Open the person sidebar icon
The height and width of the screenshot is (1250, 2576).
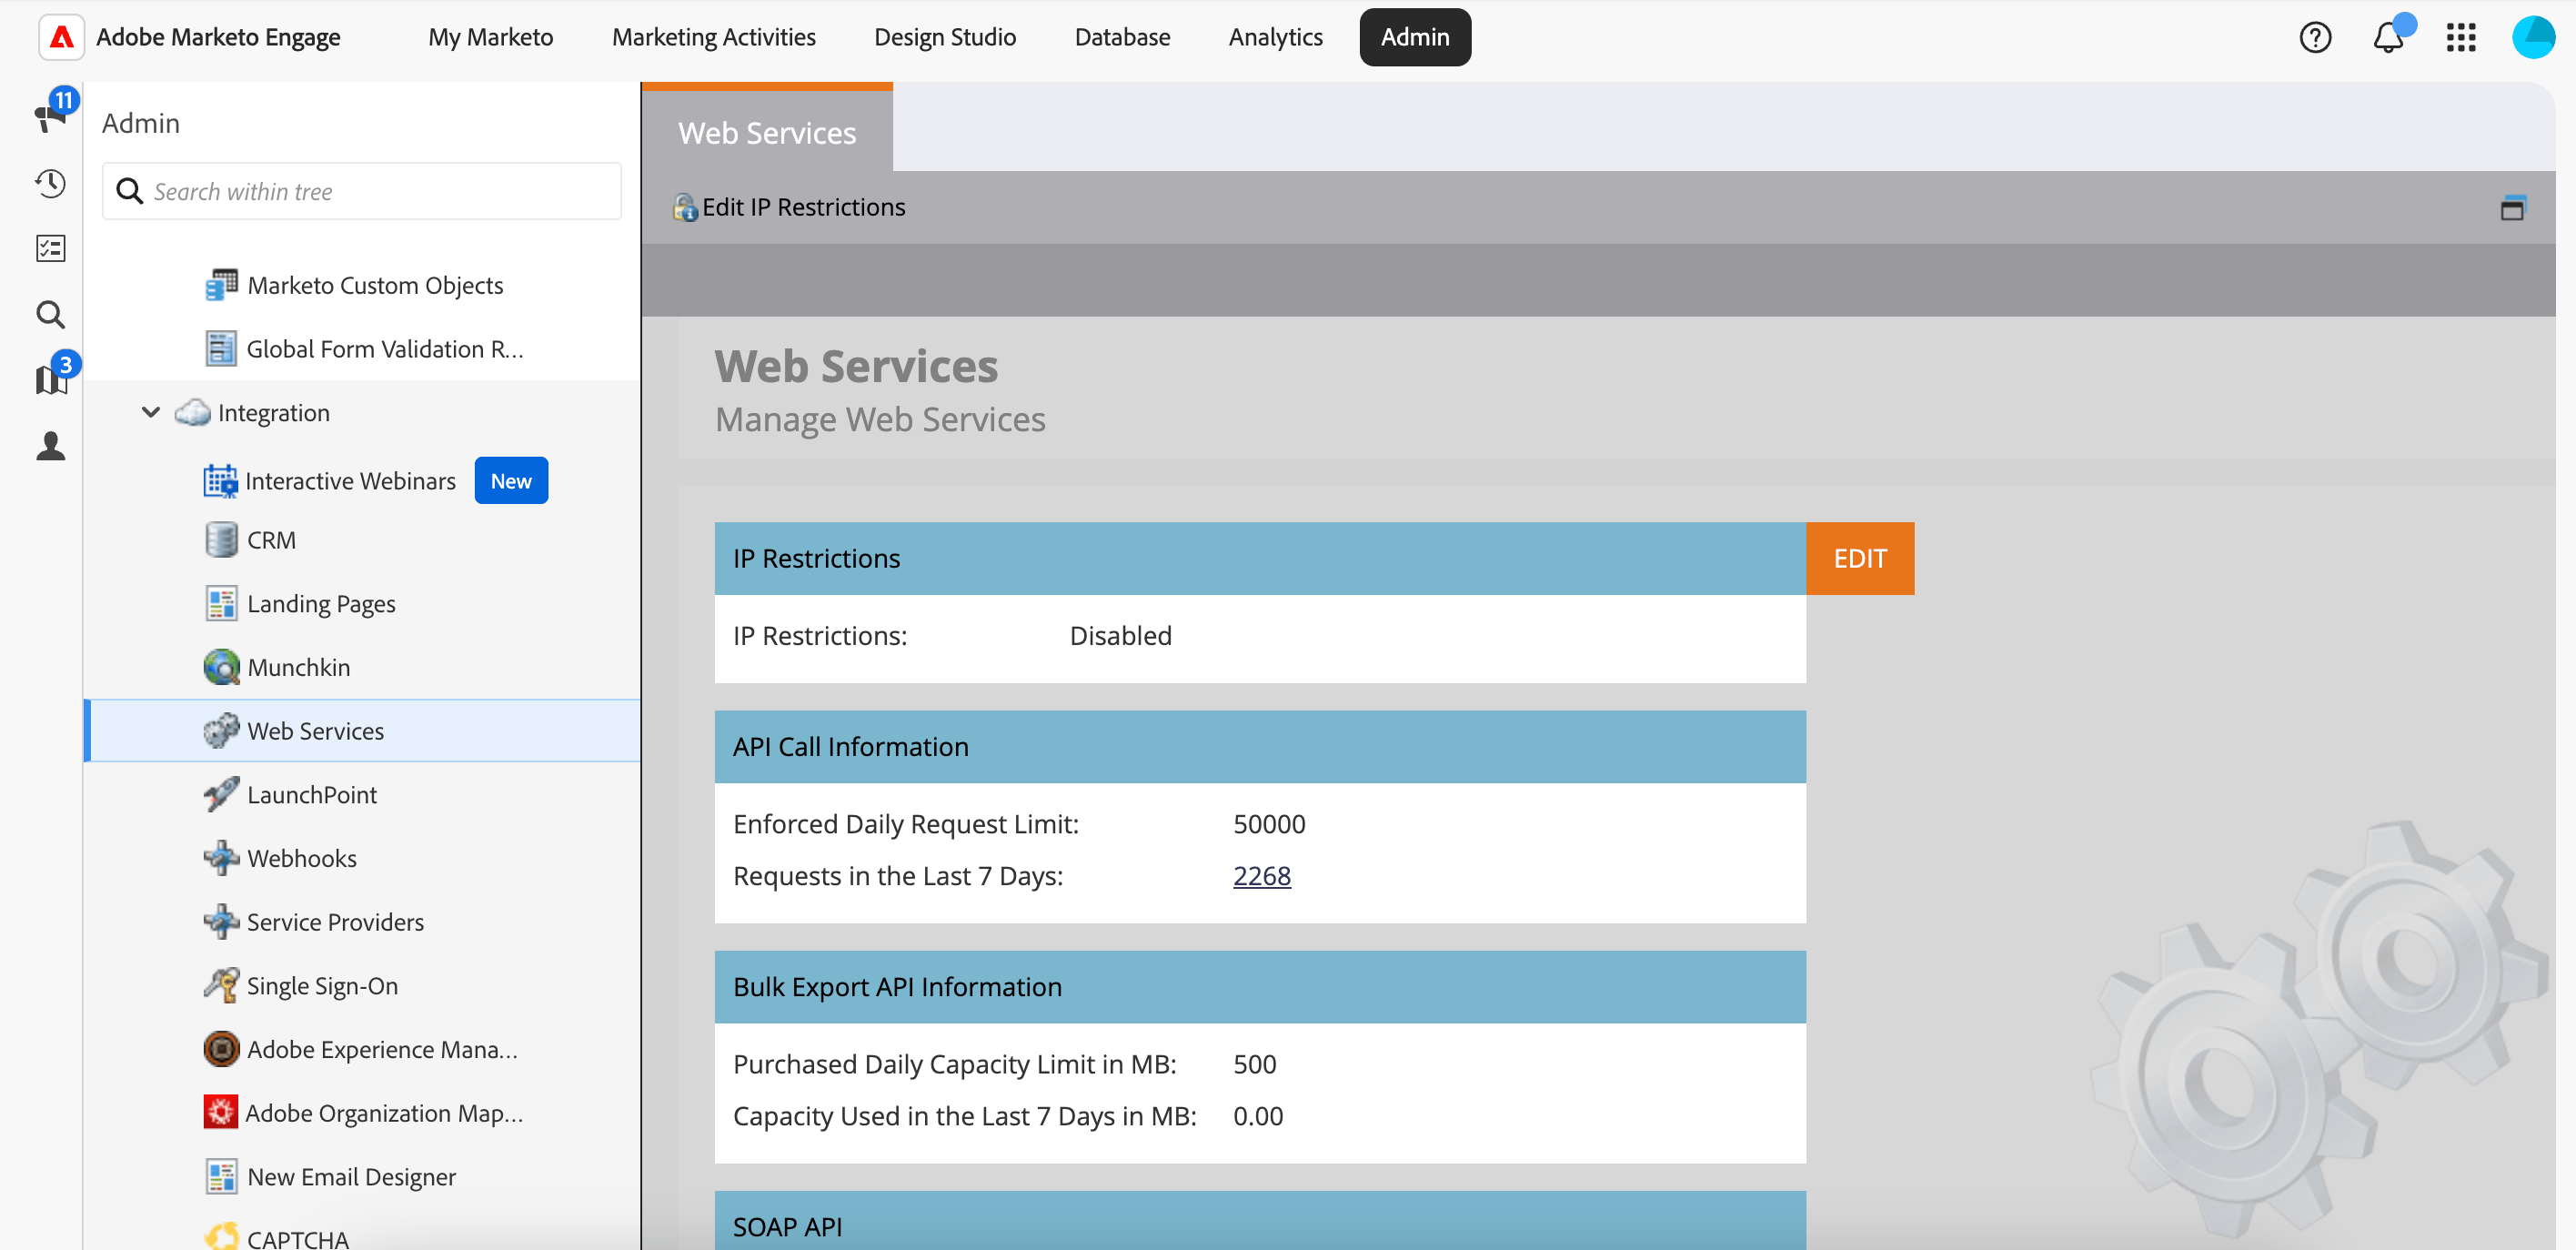click(x=51, y=446)
